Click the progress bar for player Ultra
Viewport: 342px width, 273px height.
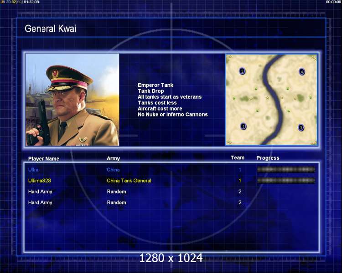coord(286,169)
